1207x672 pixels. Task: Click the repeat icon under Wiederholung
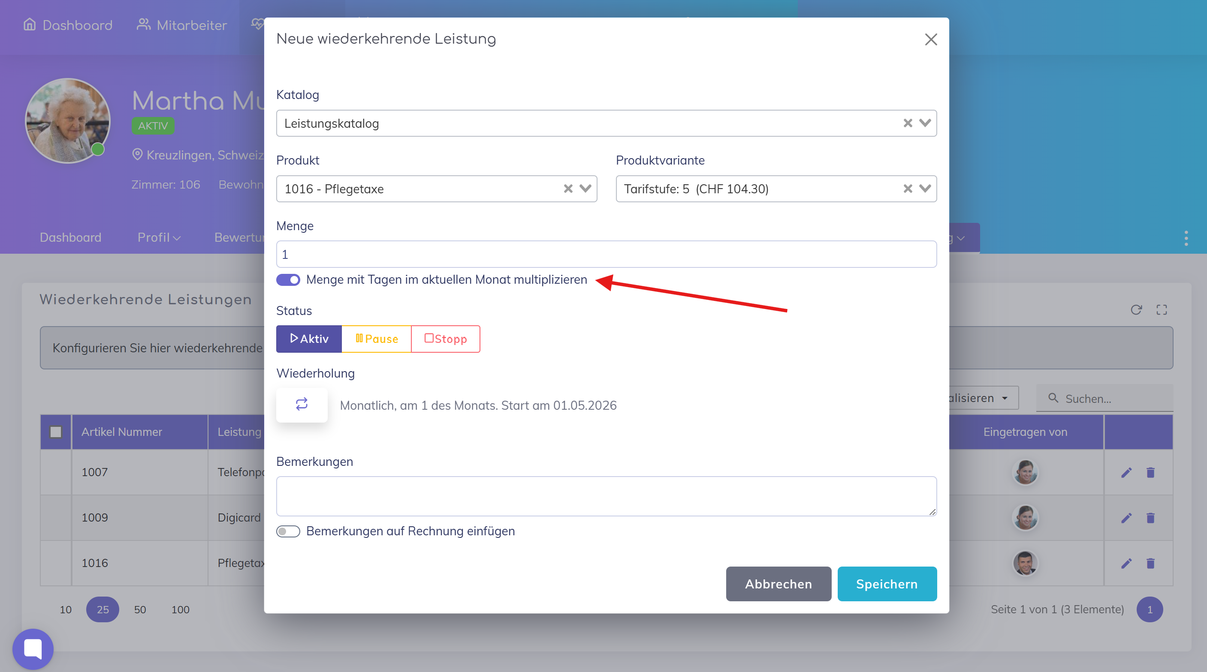pyautogui.click(x=302, y=405)
